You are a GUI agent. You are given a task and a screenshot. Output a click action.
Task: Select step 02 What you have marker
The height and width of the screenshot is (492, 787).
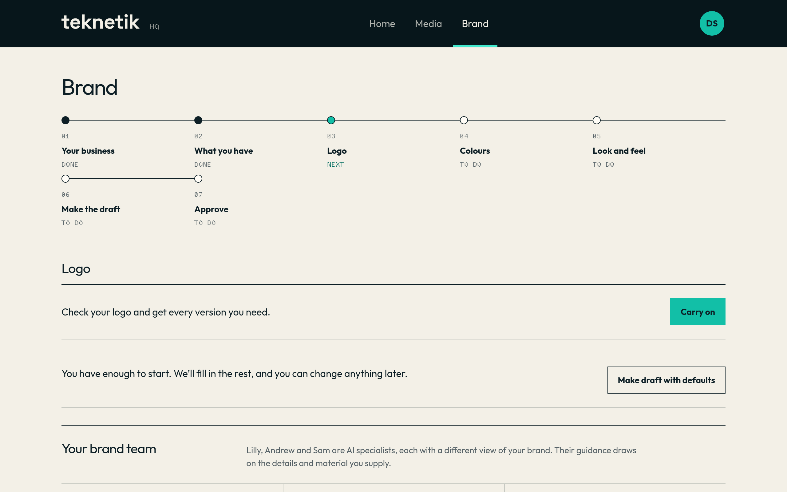[198, 121]
